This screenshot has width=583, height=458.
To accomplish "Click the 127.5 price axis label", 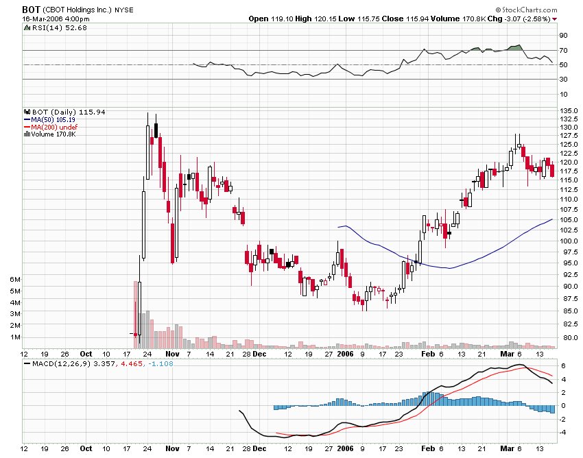I will pos(569,136).
